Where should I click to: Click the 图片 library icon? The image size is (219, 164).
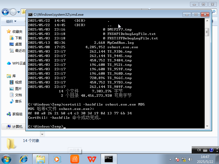click(x=12, y=89)
